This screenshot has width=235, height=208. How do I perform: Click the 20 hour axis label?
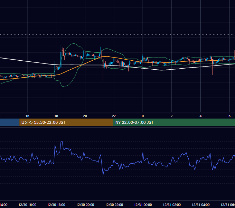click(x=85, y=116)
